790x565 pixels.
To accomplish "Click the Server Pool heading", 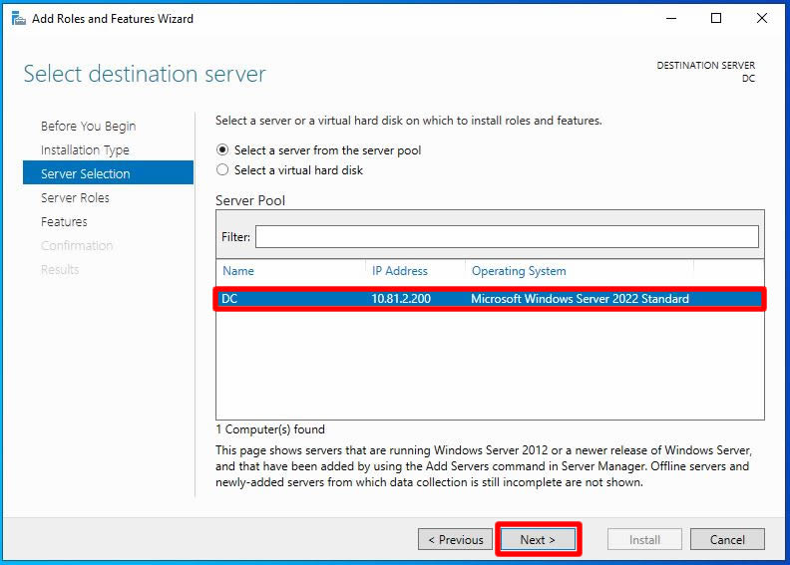I will coord(250,200).
